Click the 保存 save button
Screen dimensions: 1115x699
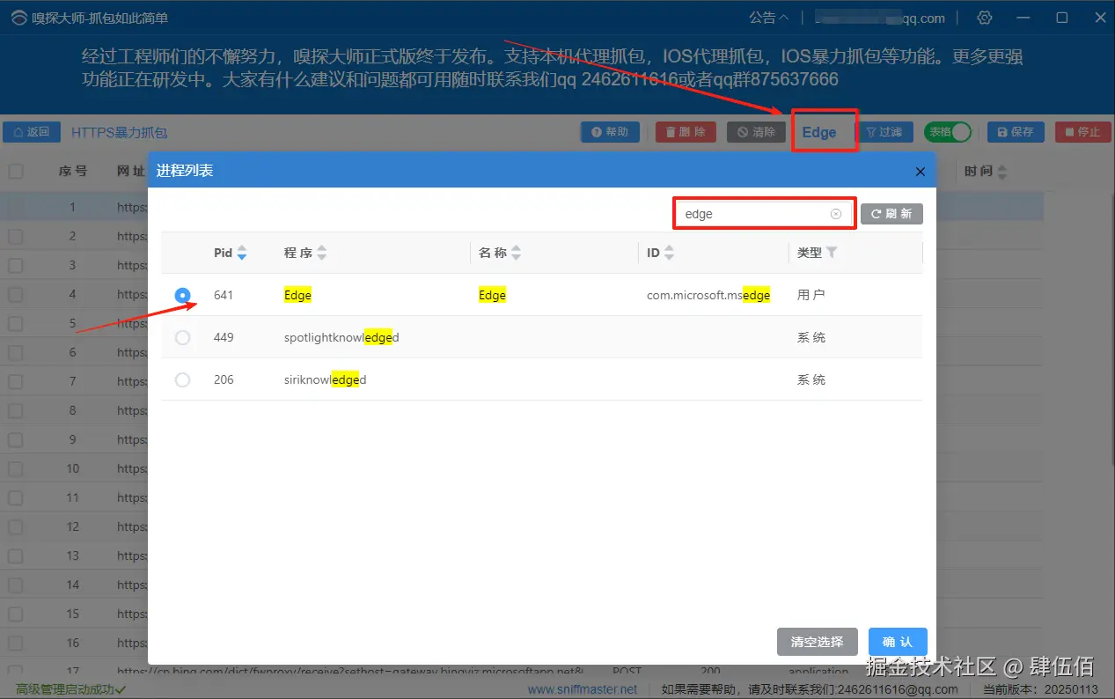click(1016, 132)
